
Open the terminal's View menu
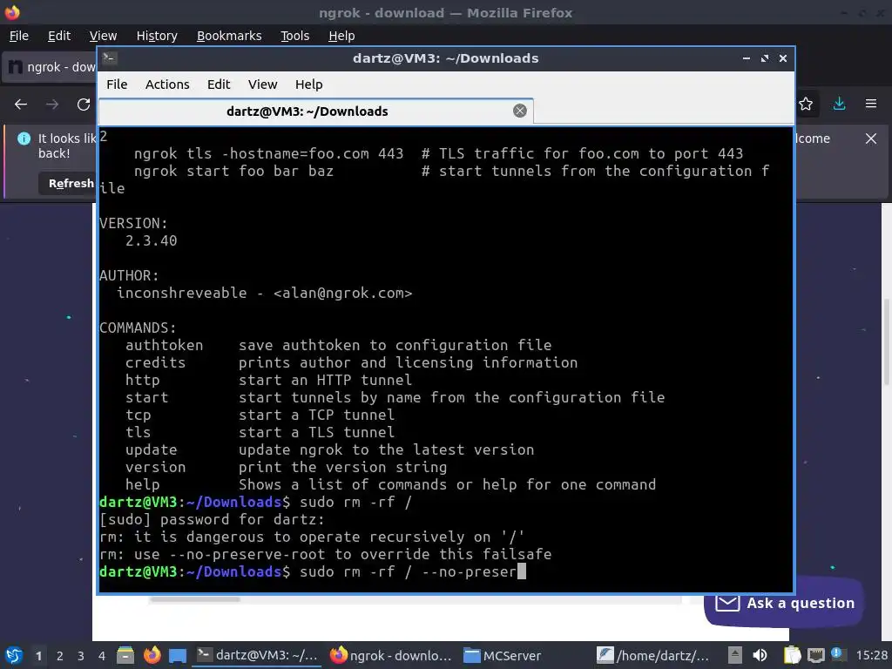point(262,84)
